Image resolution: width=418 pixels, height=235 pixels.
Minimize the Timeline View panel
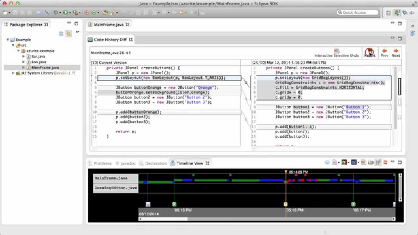point(393,162)
